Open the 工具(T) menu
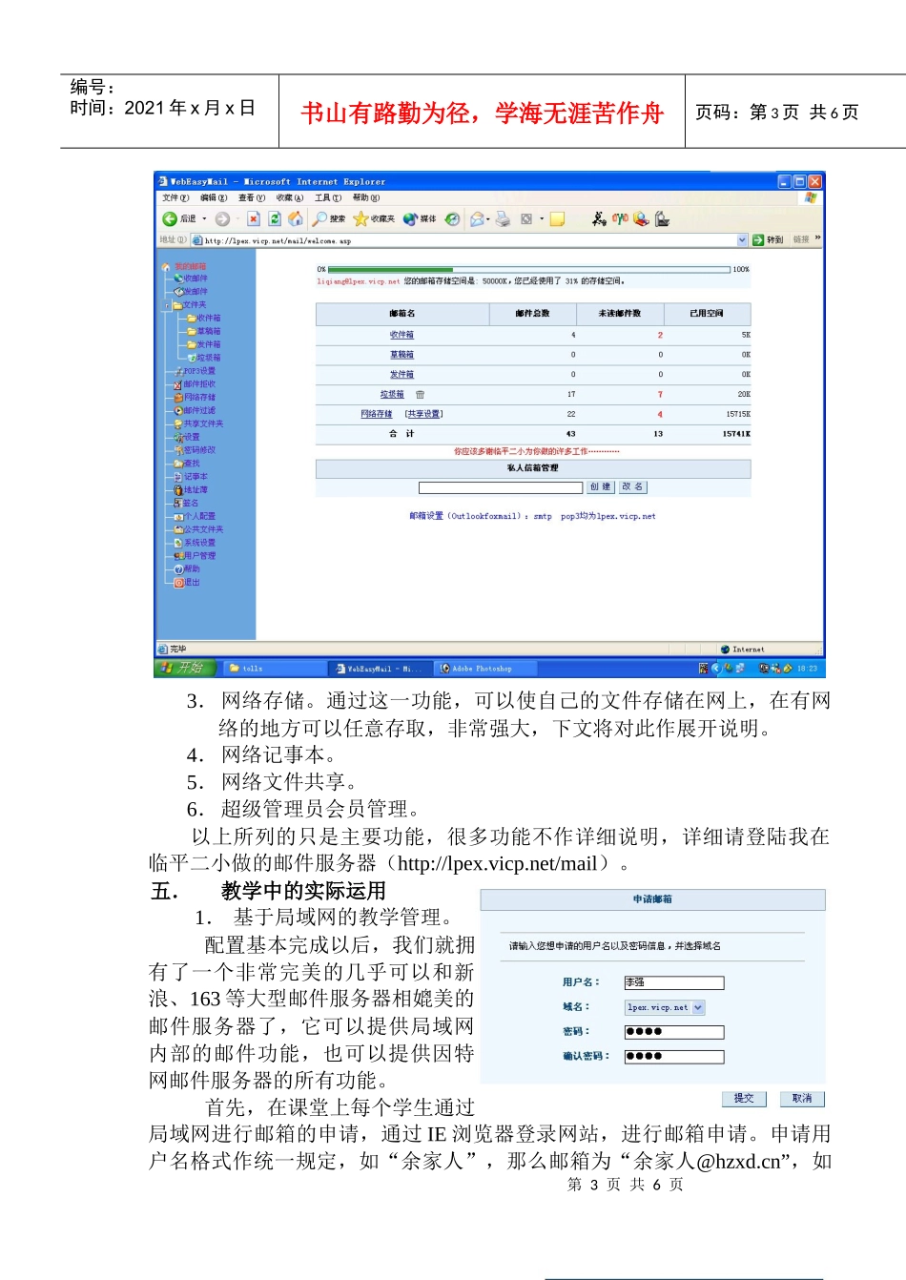 tap(328, 198)
